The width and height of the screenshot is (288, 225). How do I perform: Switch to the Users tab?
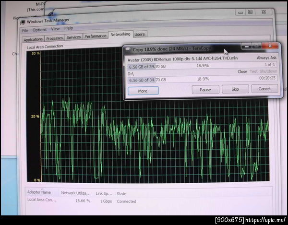pos(139,35)
